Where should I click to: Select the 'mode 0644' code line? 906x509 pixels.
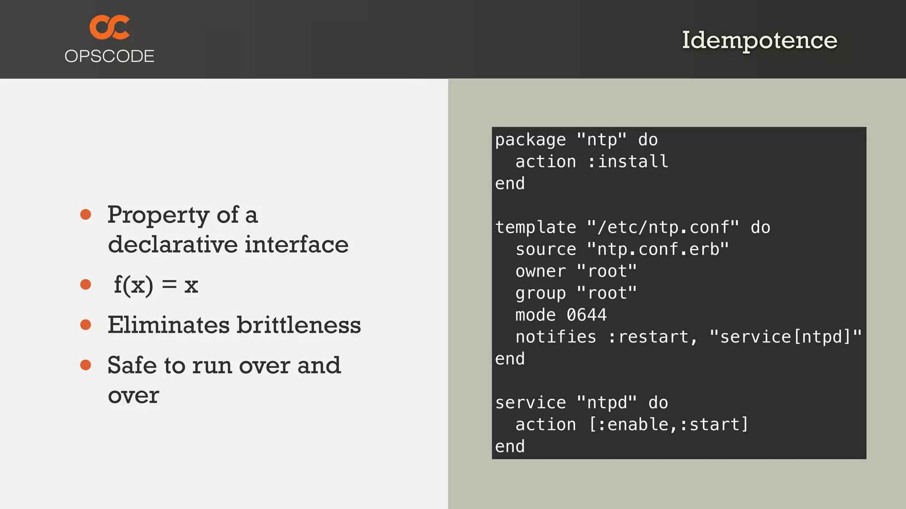click(x=561, y=315)
